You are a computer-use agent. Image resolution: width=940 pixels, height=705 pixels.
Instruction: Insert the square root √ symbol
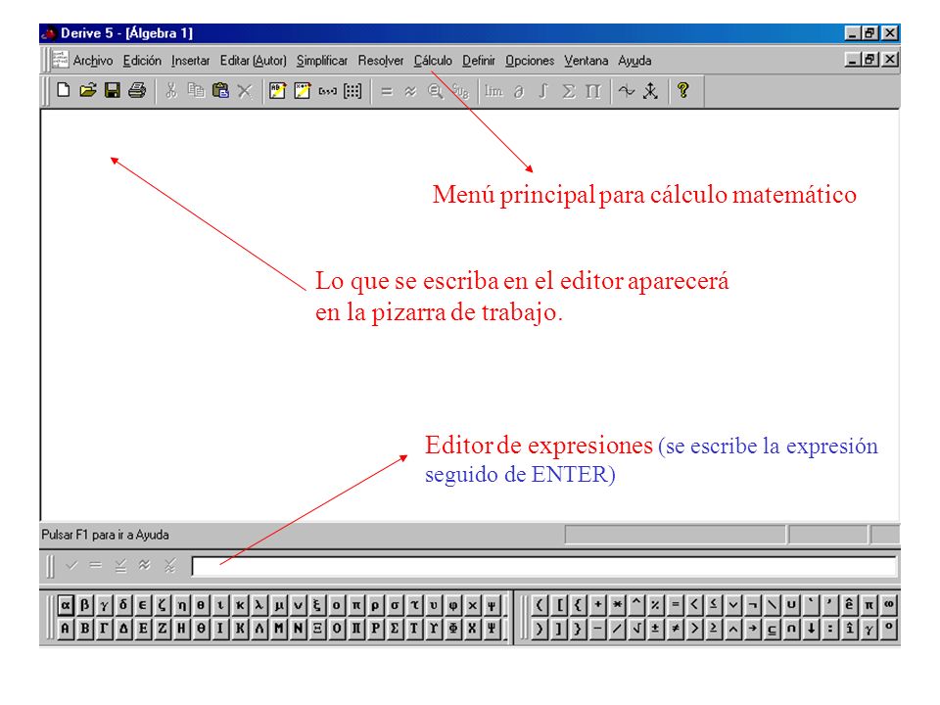[636, 629]
